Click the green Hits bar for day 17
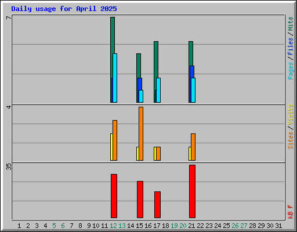This screenshot has width=297, height=232. click(156, 59)
